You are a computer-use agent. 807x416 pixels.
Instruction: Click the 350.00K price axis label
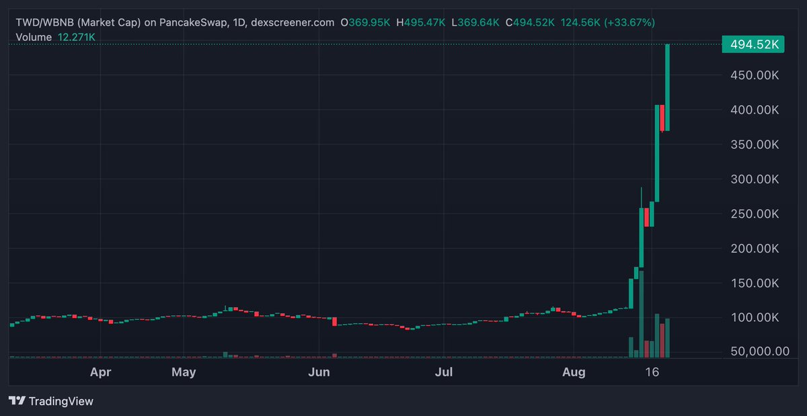[755, 144]
